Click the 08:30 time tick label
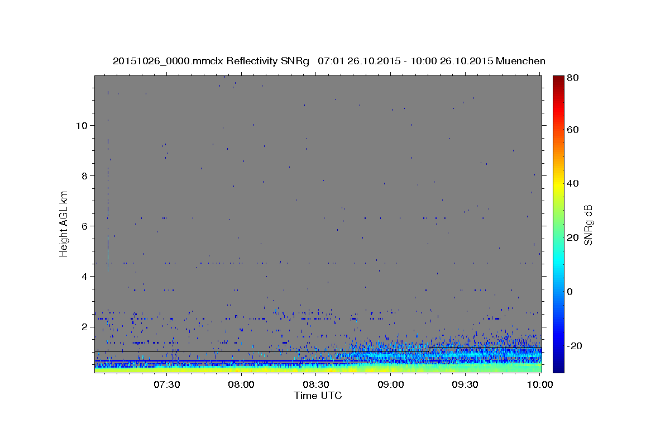 pyautogui.click(x=316, y=385)
